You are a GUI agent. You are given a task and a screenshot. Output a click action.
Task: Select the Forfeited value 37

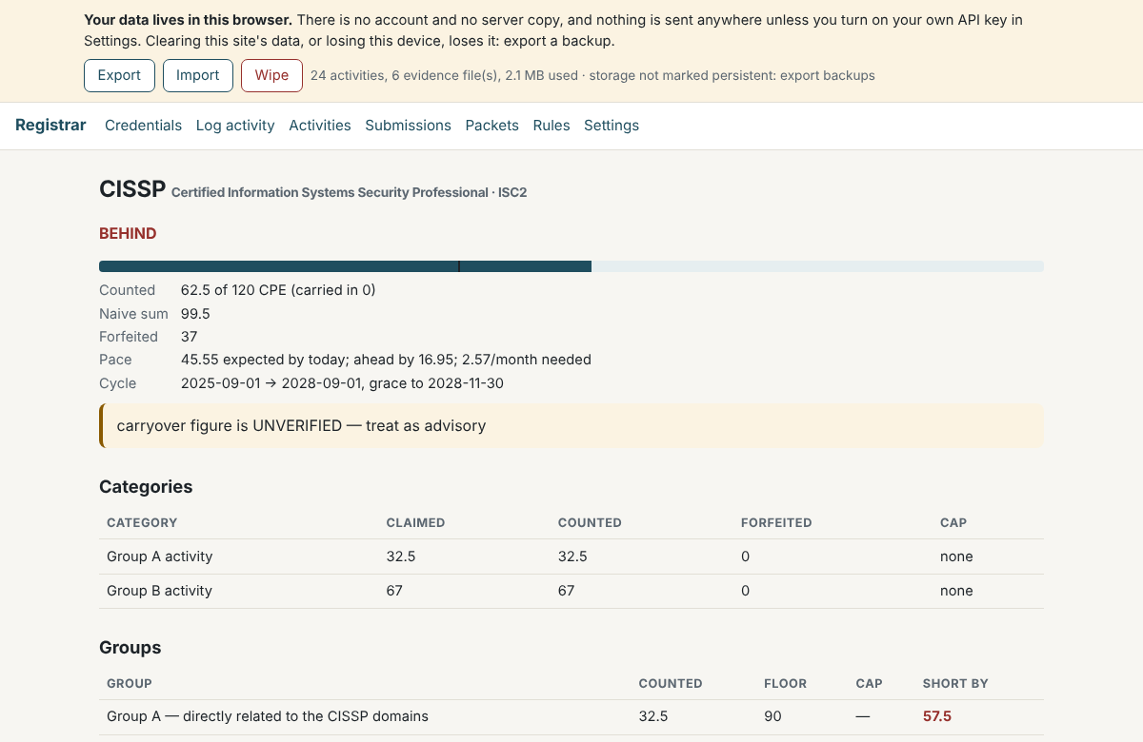[189, 337]
